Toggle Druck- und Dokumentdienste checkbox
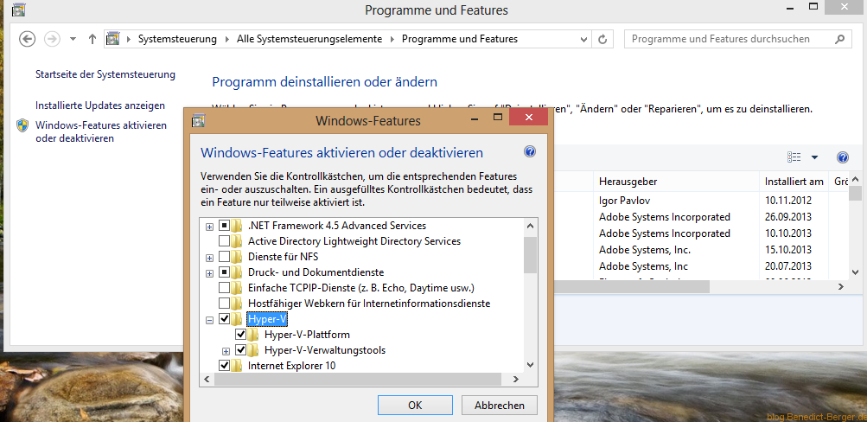This screenshot has height=422, width=867. pyautogui.click(x=224, y=272)
